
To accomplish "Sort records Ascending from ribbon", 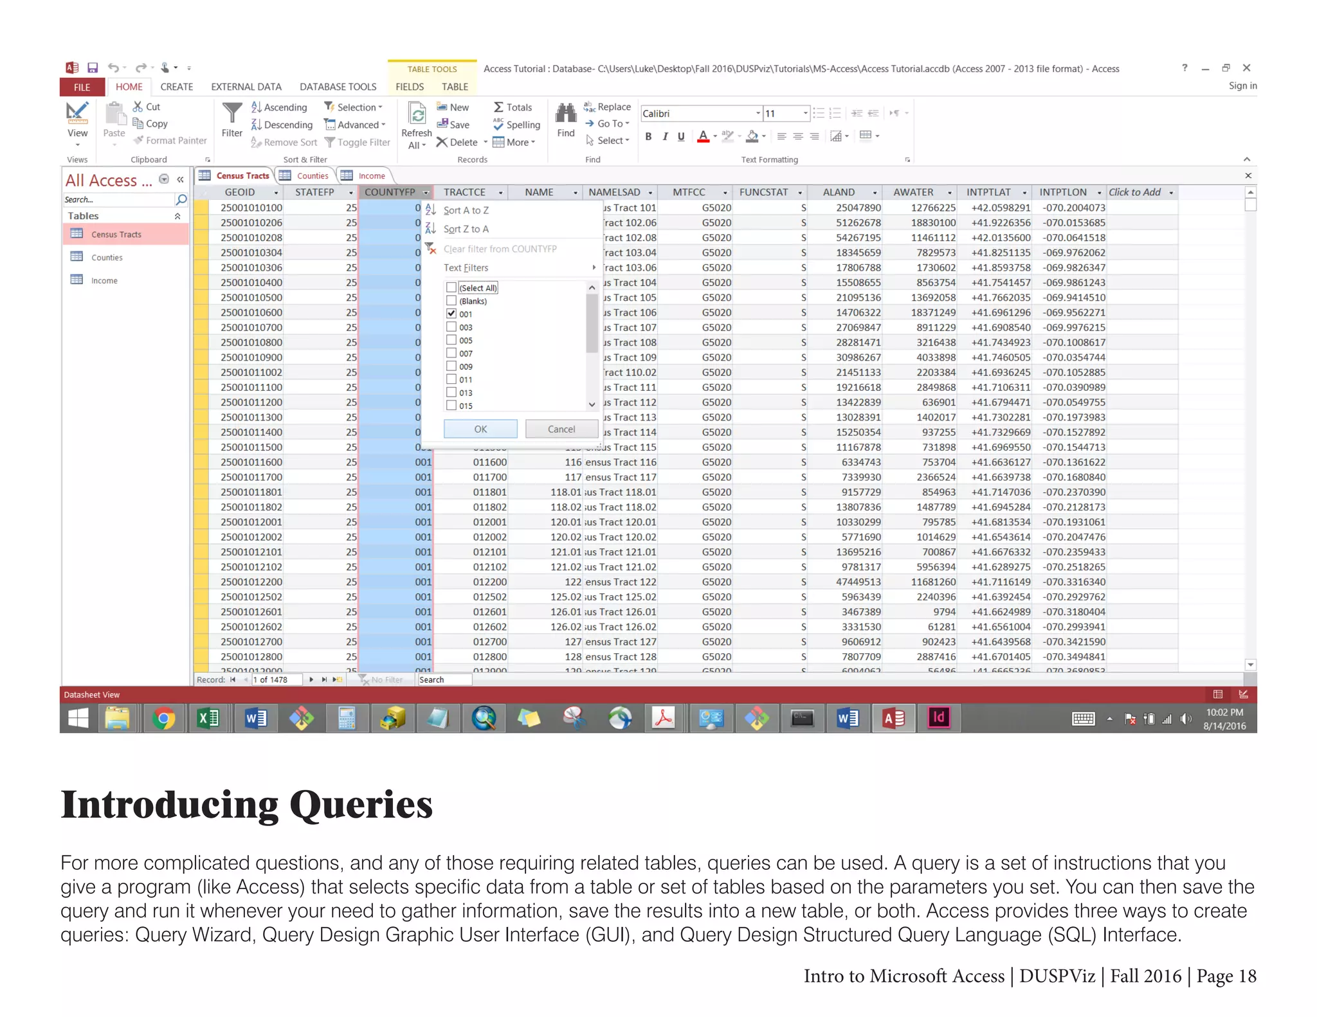I will (x=279, y=107).
